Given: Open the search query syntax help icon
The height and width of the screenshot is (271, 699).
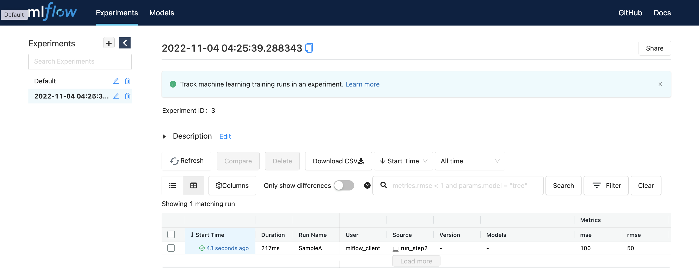Looking at the screenshot, I should tap(367, 186).
